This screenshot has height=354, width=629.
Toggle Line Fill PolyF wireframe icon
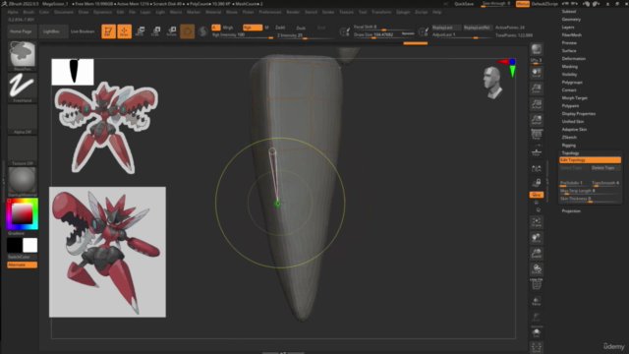[537, 284]
